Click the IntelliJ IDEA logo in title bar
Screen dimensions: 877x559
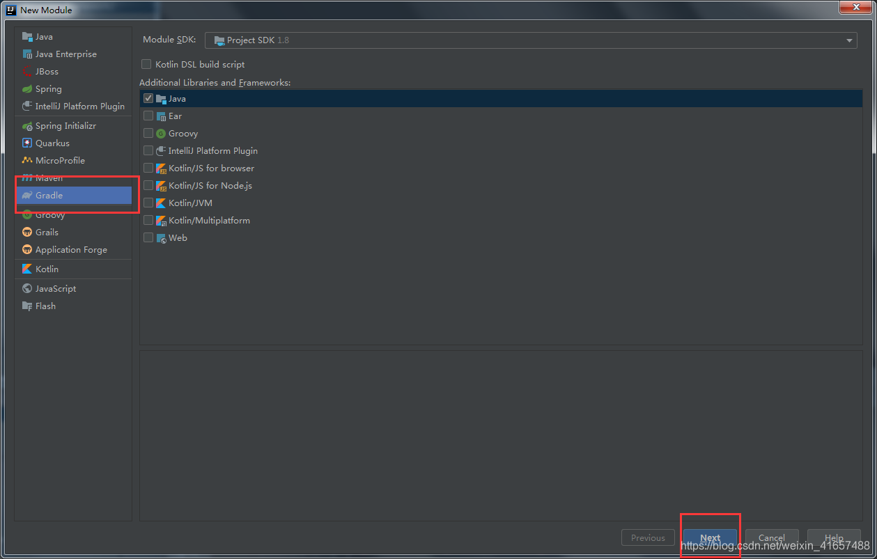point(12,10)
